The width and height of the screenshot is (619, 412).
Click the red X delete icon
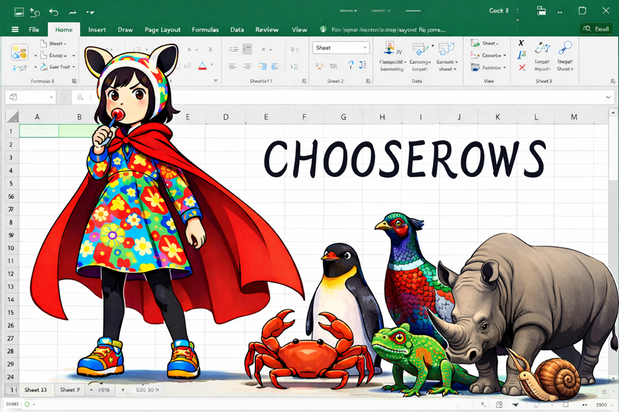[522, 67]
